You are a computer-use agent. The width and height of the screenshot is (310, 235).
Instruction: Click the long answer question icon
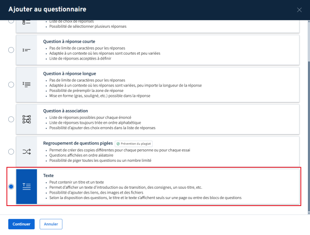26,84
